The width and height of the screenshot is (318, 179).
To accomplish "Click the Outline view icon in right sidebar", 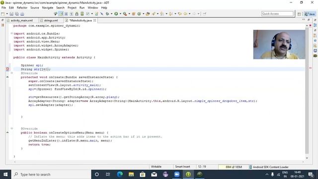I will click(315, 25).
